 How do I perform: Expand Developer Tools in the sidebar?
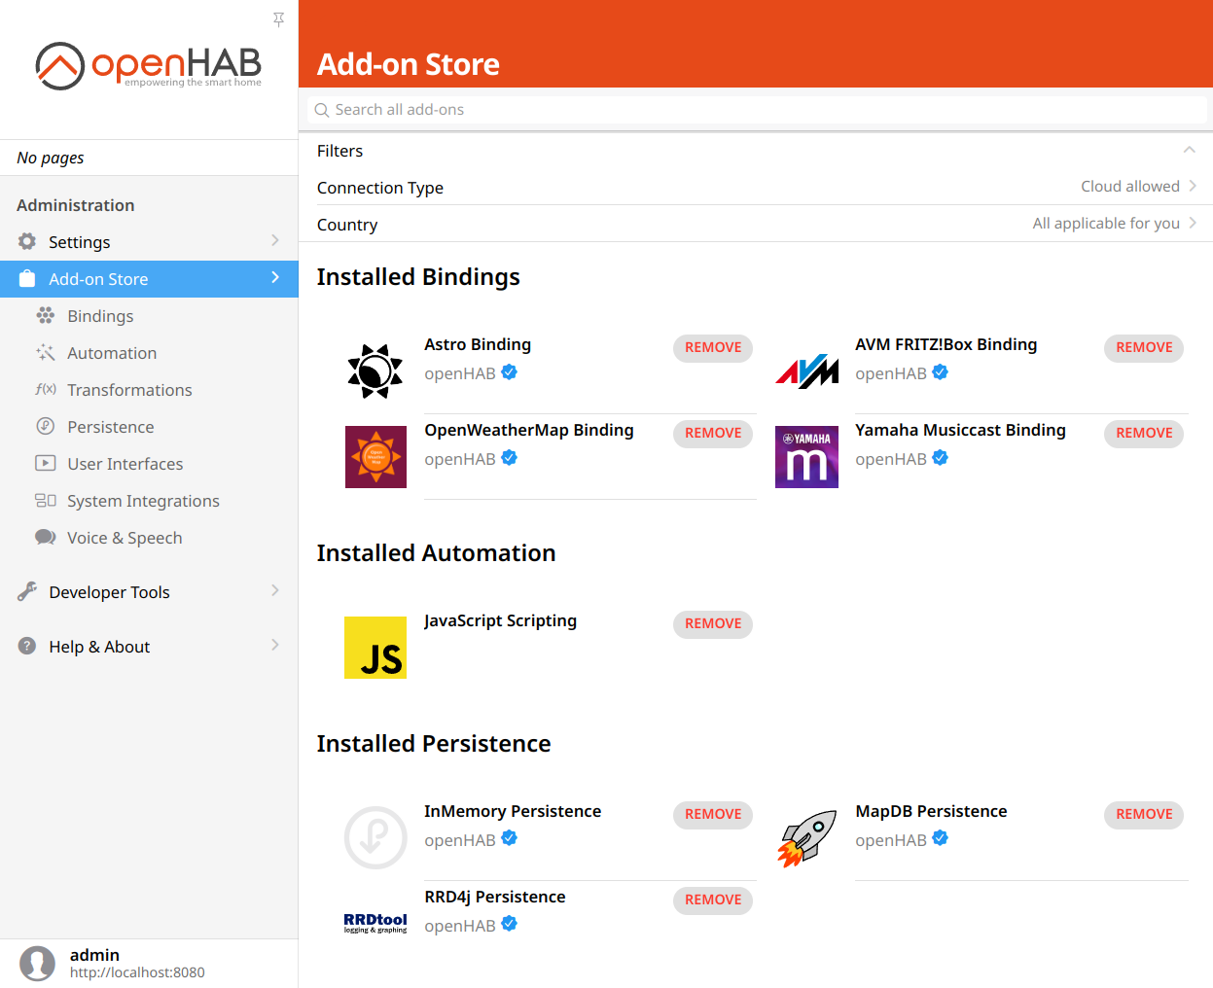(x=149, y=592)
